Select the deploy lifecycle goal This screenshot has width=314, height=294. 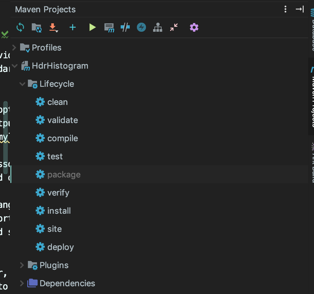click(60, 247)
